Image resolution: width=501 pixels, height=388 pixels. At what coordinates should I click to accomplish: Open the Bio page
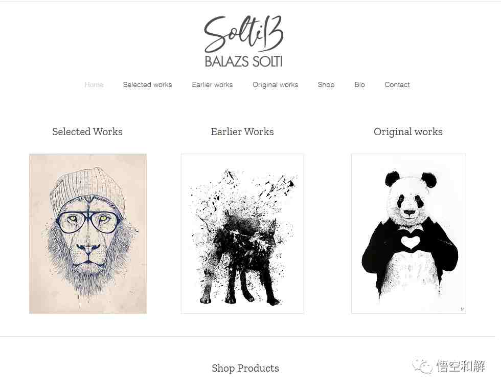tap(359, 85)
